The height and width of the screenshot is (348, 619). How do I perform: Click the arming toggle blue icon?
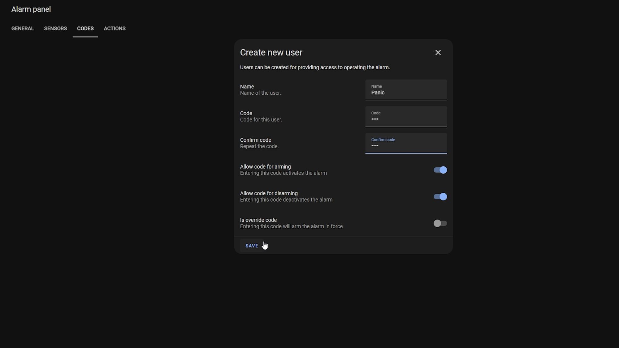point(440,170)
